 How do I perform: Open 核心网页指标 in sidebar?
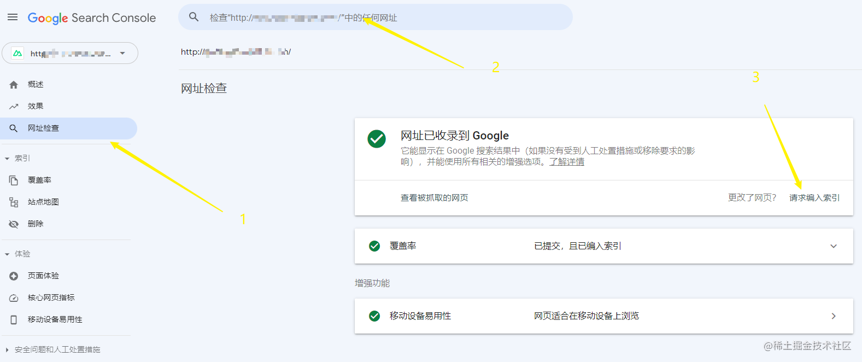pos(68,298)
